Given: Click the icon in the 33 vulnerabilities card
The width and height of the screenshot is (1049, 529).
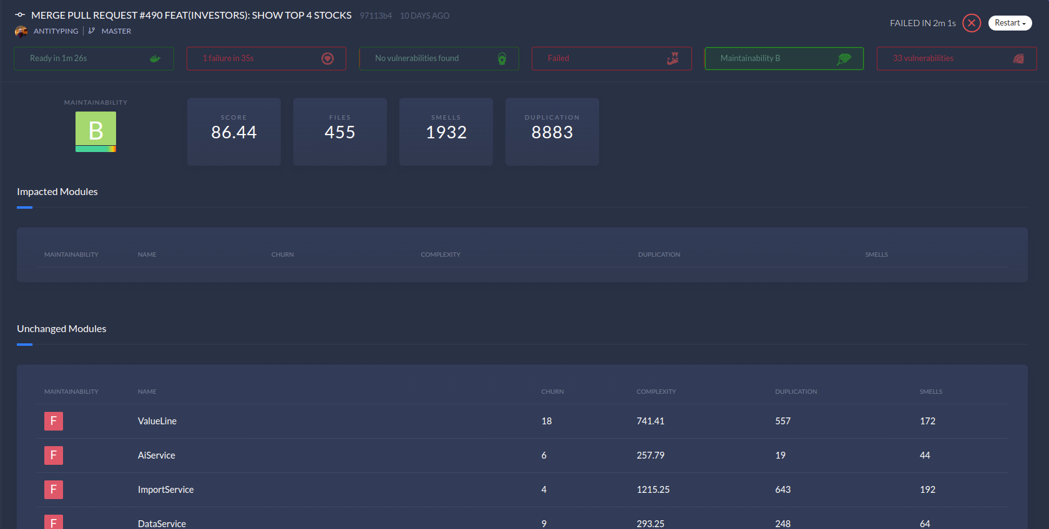Looking at the screenshot, I should click(1018, 59).
